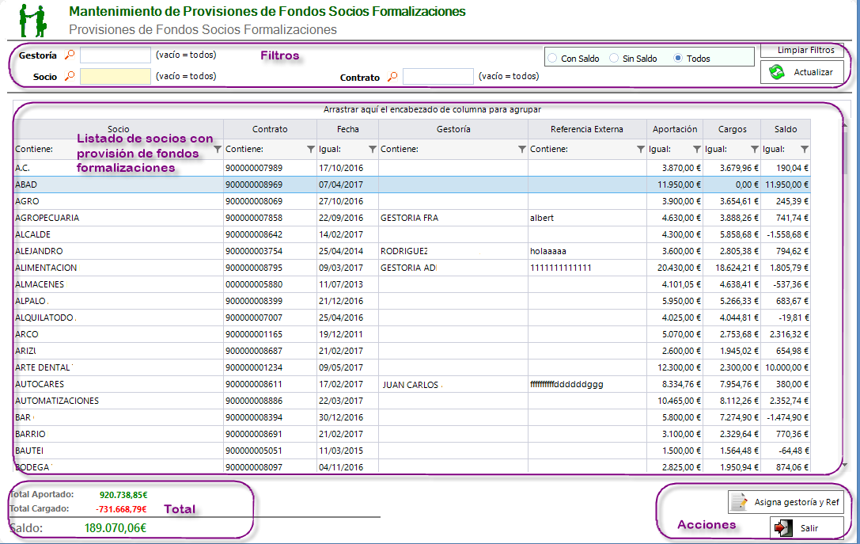Viewport: 860px width, 544px height.
Task: Sort by the Cargos column header
Action: tap(732, 130)
